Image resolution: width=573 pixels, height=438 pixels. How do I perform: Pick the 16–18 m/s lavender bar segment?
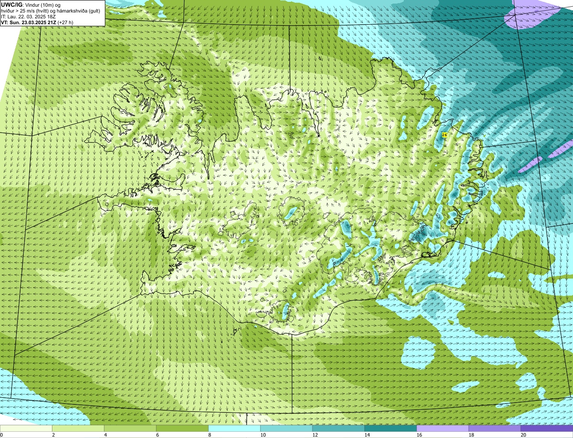(443, 429)
